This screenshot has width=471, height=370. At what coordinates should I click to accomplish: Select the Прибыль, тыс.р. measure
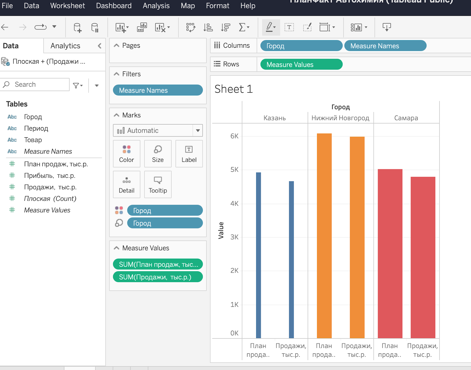50,176
